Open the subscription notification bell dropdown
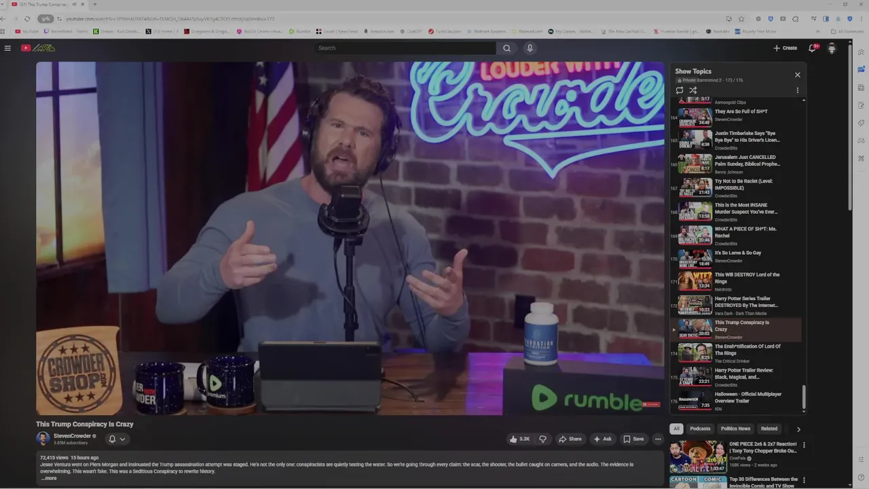This screenshot has width=869, height=489. point(117,439)
